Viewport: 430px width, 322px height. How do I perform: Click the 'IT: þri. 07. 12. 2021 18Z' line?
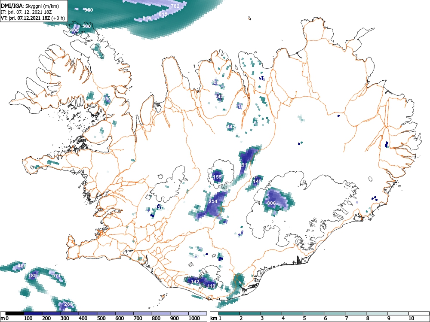(25, 12)
